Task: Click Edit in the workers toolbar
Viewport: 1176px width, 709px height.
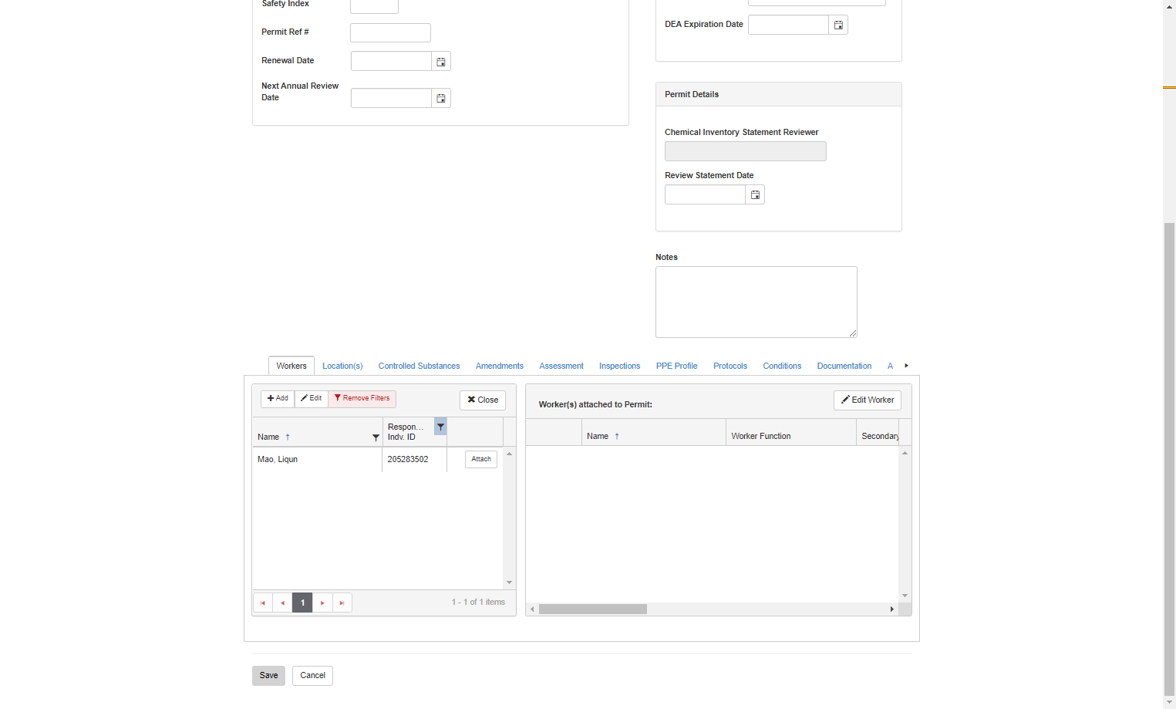Action: tap(312, 398)
